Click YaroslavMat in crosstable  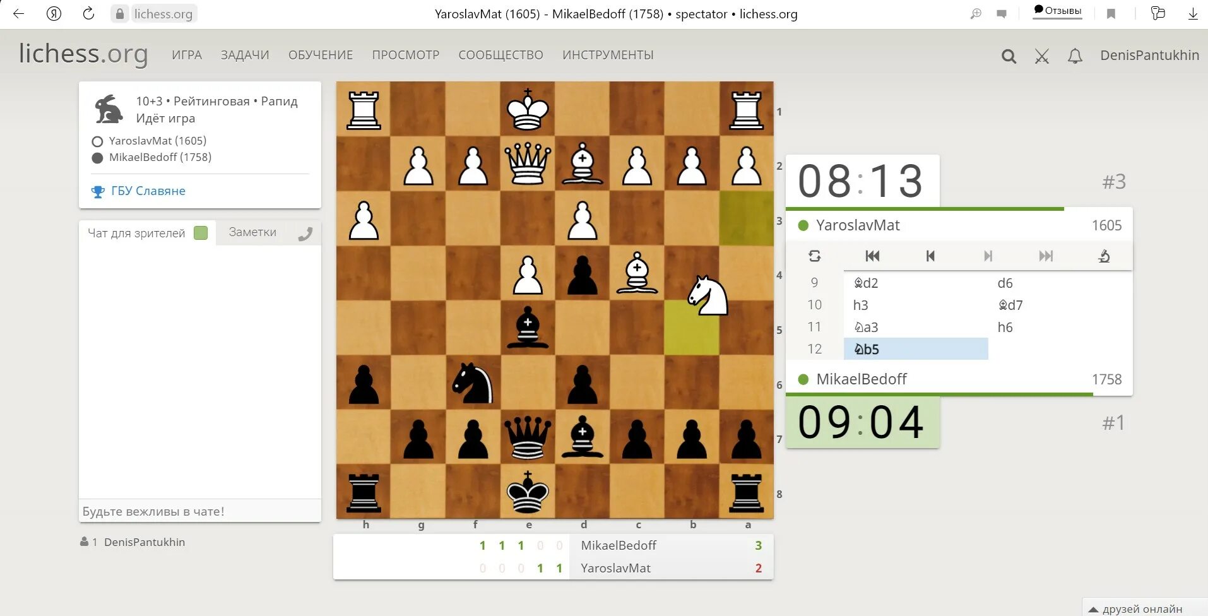click(x=615, y=568)
